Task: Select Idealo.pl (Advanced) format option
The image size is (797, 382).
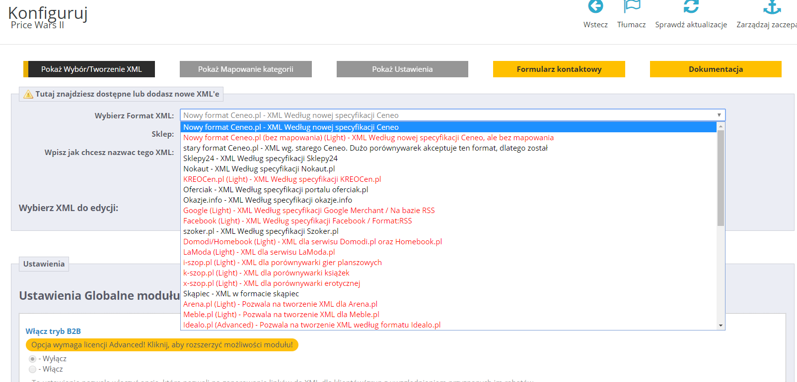Action: (311, 325)
